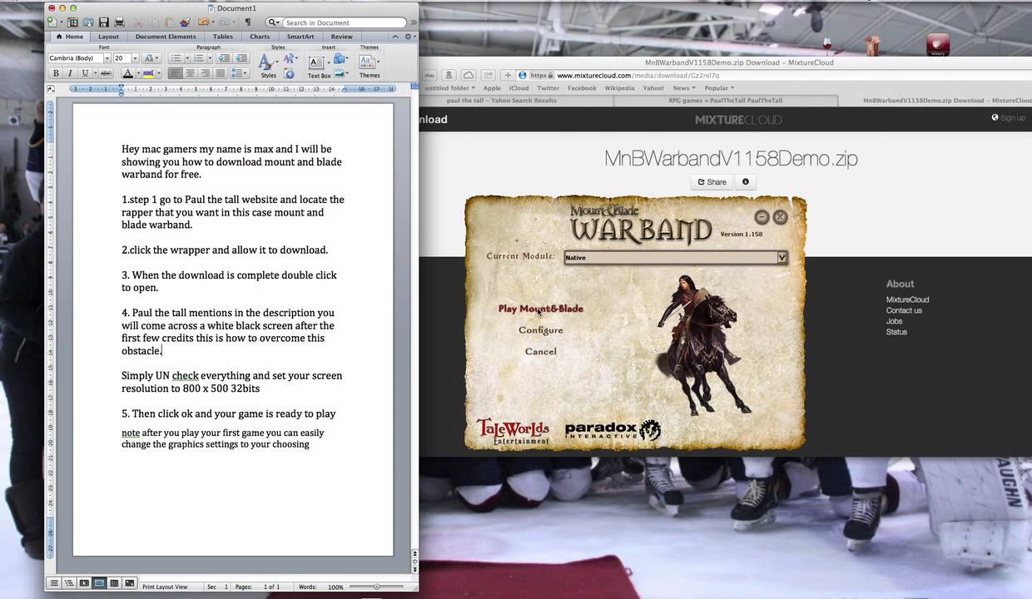The image size is (1032, 599).
Task: Switch to Full Screen view icon
Action: 129,584
